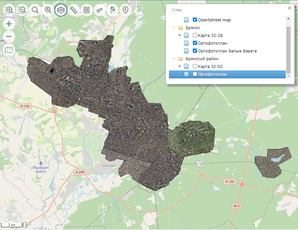Click the layers panel scrollbar down arrow

288,76
